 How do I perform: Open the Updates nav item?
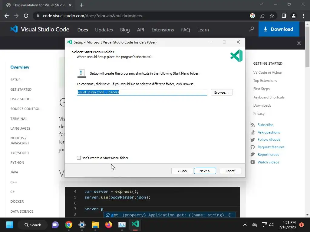pyautogui.click(x=104, y=30)
